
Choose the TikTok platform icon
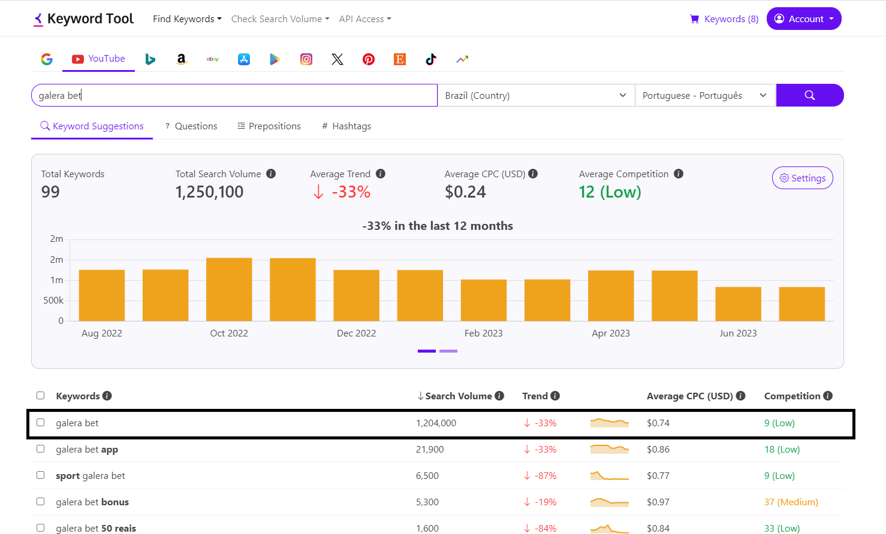tap(431, 59)
